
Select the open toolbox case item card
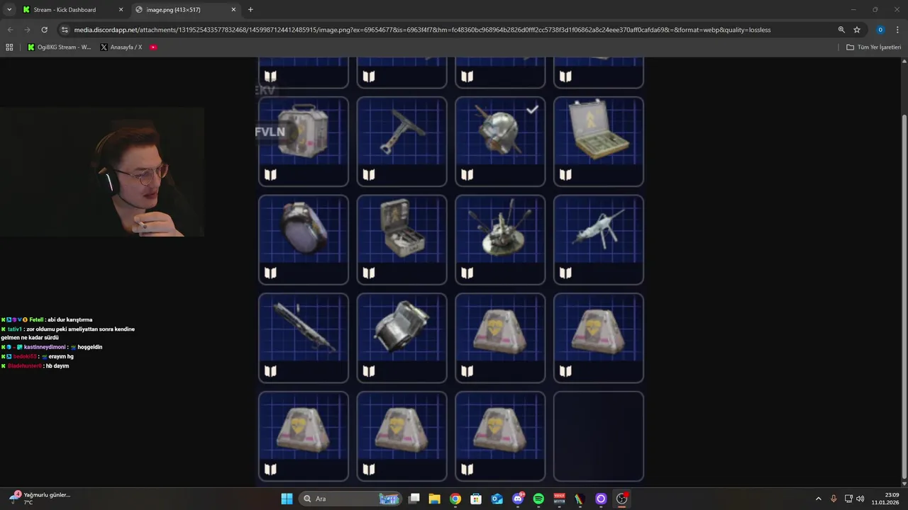click(402, 240)
